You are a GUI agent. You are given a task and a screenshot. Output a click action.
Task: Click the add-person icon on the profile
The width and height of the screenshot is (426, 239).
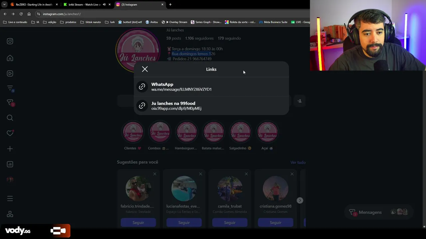pos(300,101)
